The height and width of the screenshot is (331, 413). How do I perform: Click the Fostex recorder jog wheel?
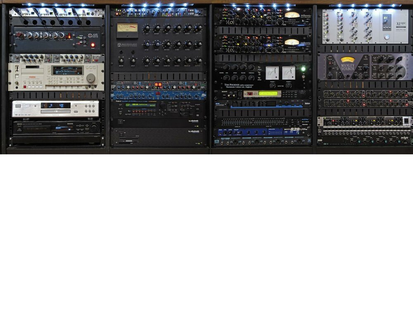pyautogui.click(x=91, y=78)
